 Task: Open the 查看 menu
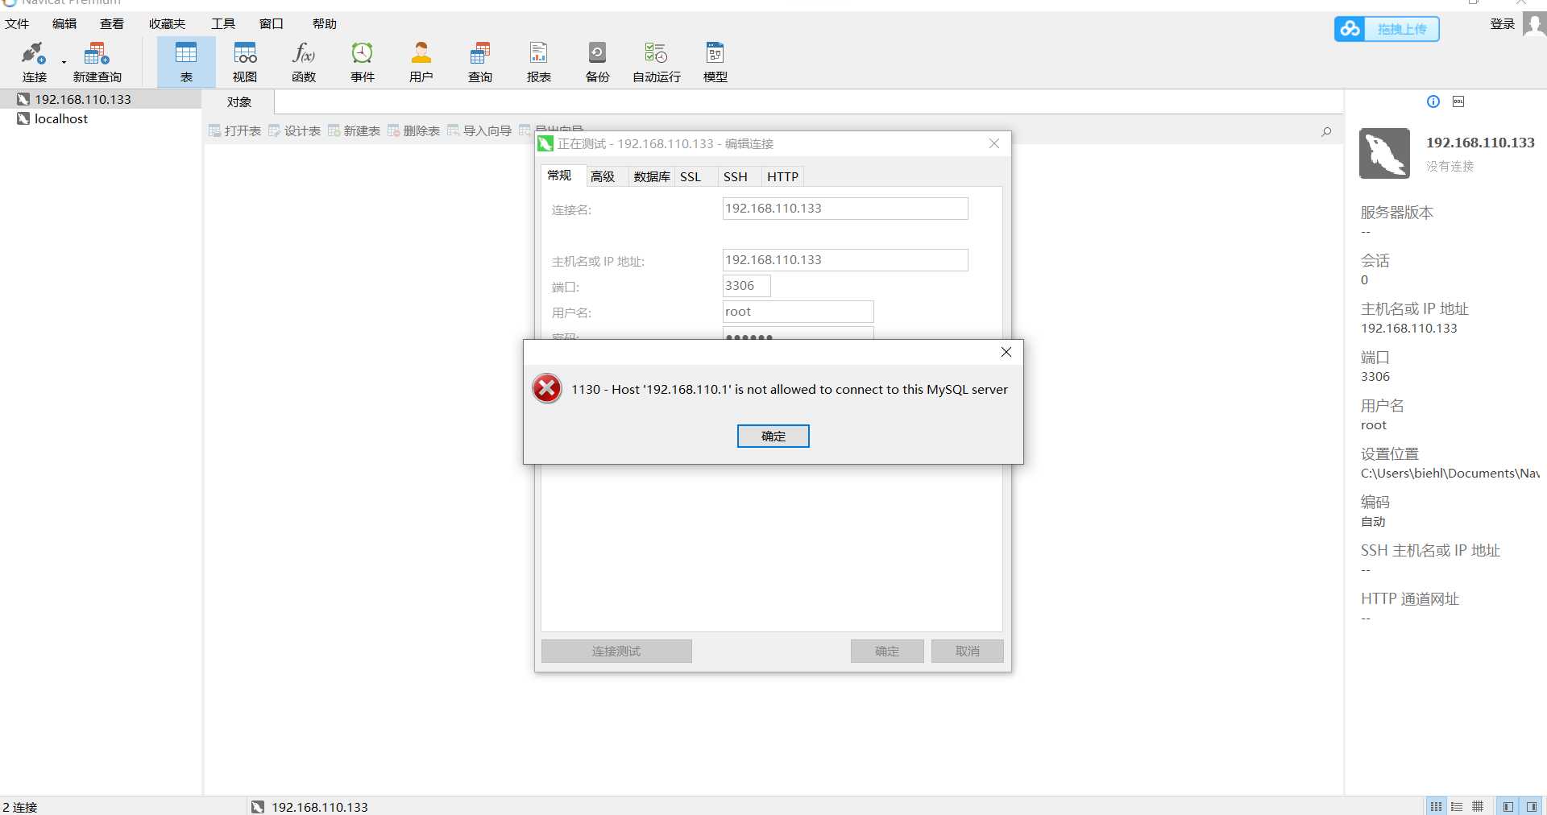click(x=112, y=24)
